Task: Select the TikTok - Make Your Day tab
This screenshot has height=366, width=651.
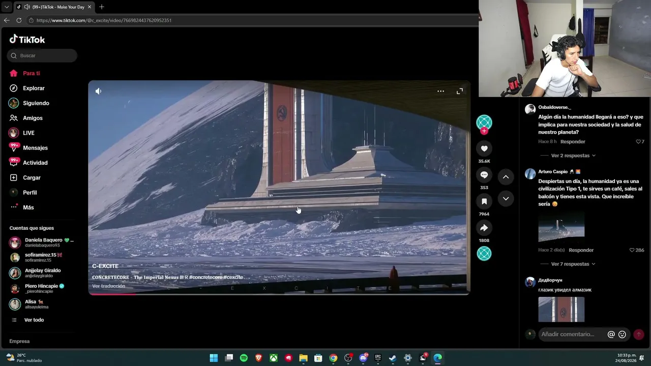Action: (x=54, y=7)
